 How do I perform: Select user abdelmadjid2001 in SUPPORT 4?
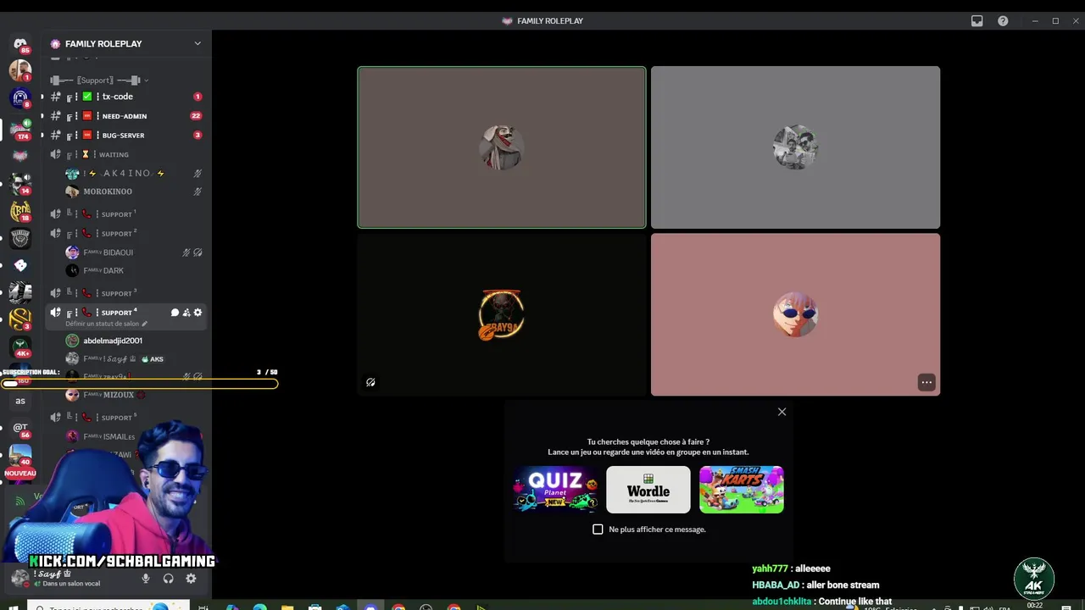[134, 341]
